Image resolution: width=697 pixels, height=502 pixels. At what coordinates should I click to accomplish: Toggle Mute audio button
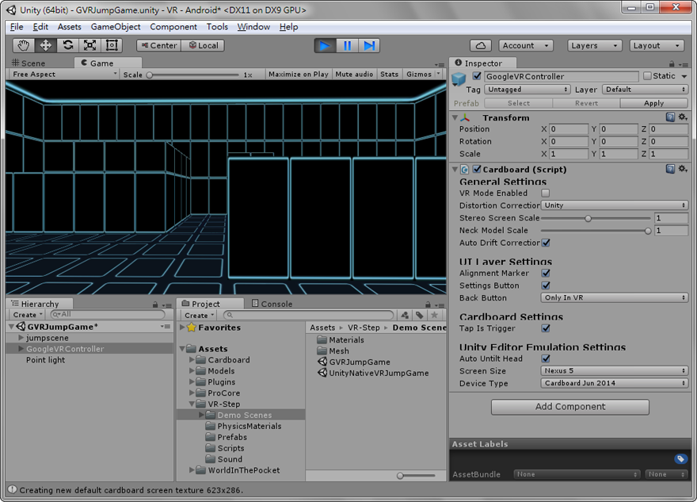pos(354,75)
